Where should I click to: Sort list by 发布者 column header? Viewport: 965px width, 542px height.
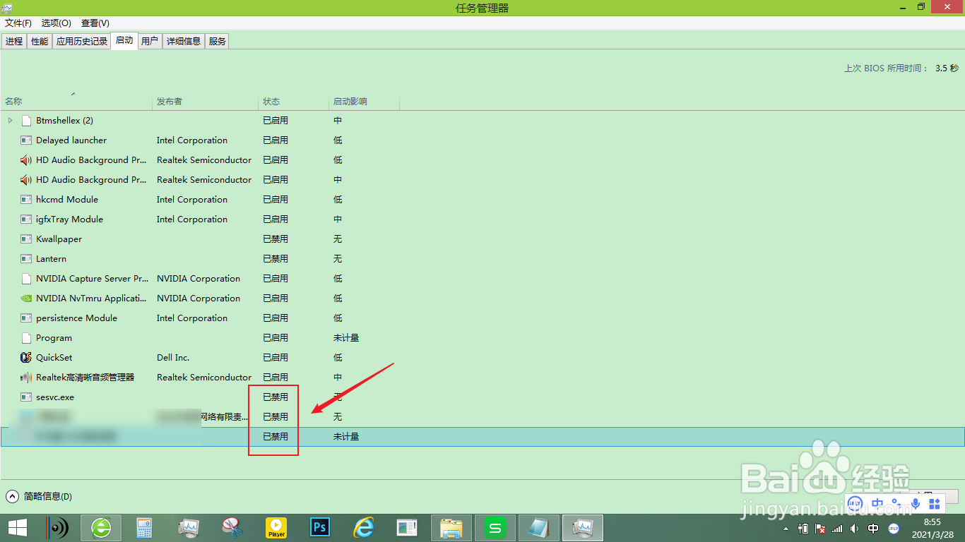click(x=206, y=102)
